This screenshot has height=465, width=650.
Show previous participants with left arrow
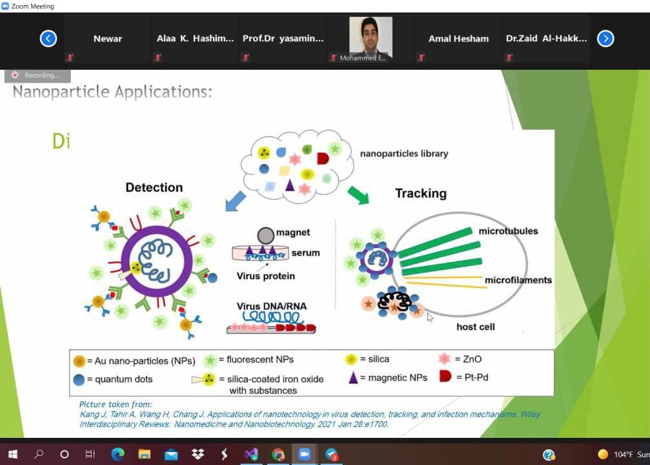point(48,39)
